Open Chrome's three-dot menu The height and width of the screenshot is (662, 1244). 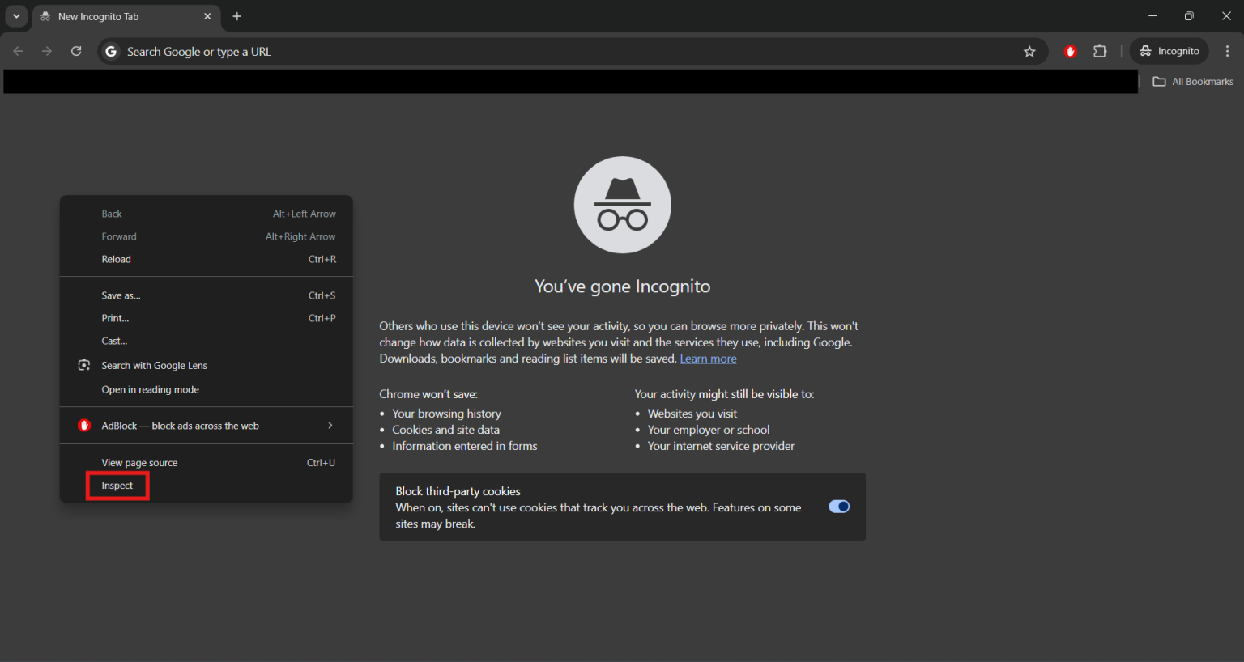coord(1227,51)
